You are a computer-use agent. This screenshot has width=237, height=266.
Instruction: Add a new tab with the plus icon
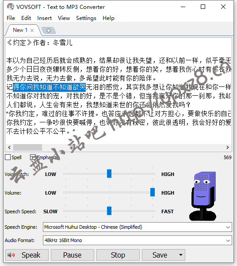[49, 30]
